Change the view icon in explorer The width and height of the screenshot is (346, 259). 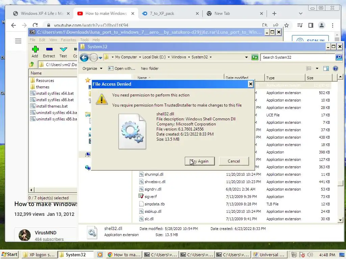tap(309, 68)
